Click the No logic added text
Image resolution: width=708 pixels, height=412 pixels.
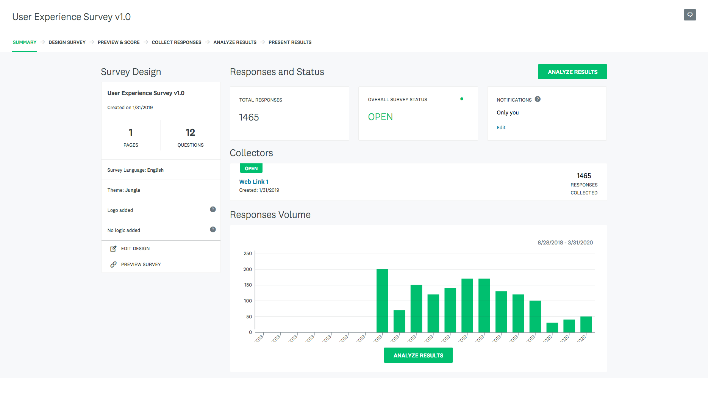(x=123, y=230)
